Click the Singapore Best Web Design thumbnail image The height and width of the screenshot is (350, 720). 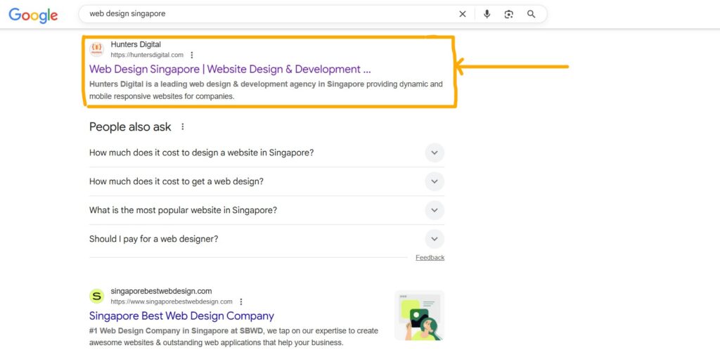(419, 315)
